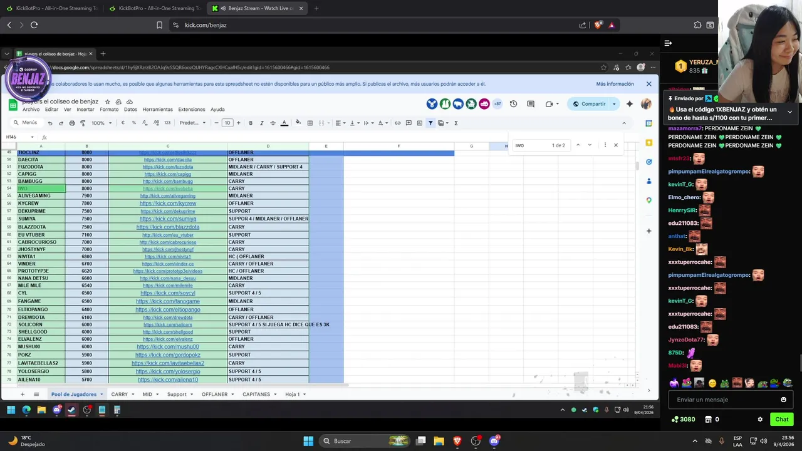
Task: Insert a link with the chain icon
Action: (397, 123)
